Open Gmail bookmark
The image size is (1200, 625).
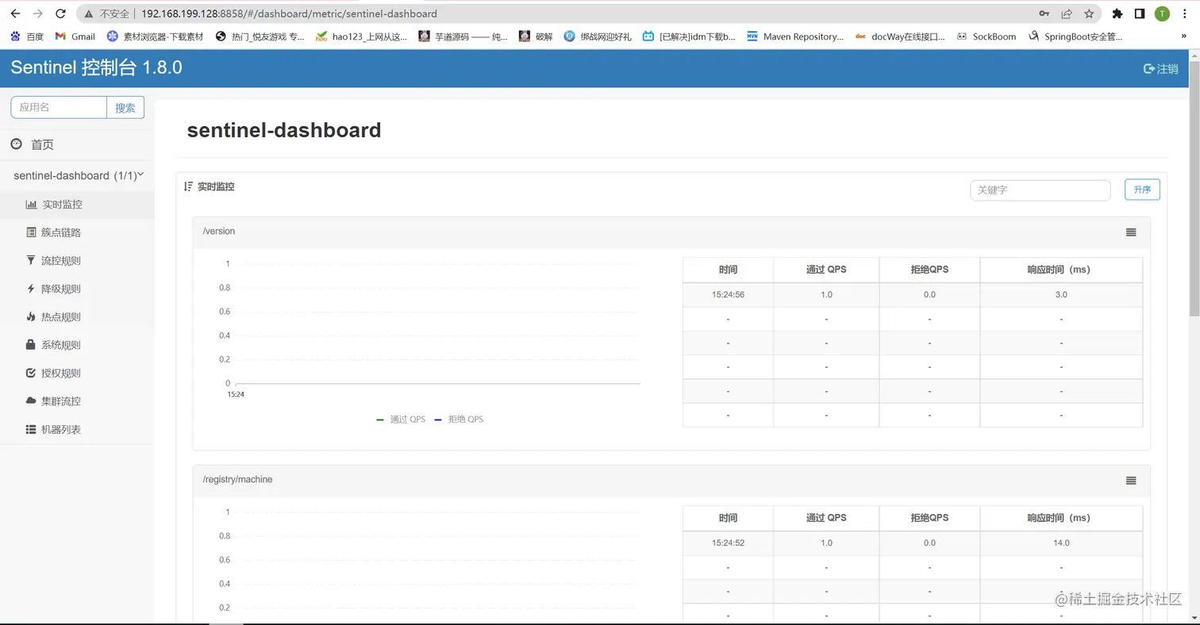75,36
